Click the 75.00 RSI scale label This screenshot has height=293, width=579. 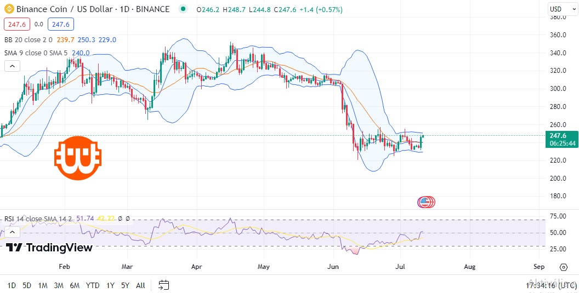(x=558, y=216)
